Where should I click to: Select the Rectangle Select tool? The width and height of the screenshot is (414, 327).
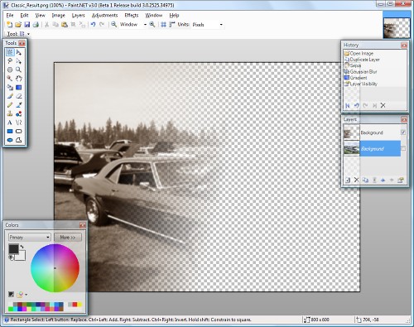pyautogui.click(x=10, y=52)
